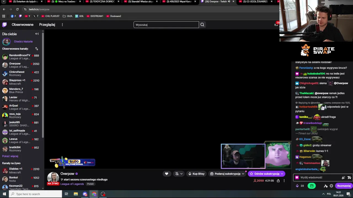Open the browser apps grid icon
This screenshot has height=198, width=353.
(x=4, y=16)
